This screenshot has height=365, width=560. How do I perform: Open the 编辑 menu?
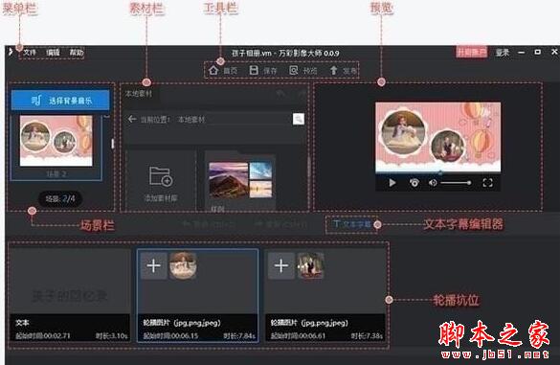click(x=53, y=53)
